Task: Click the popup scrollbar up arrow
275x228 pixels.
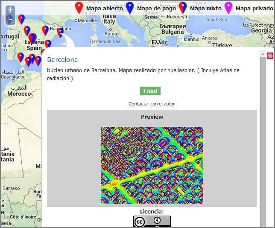Action: click(263, 53)
